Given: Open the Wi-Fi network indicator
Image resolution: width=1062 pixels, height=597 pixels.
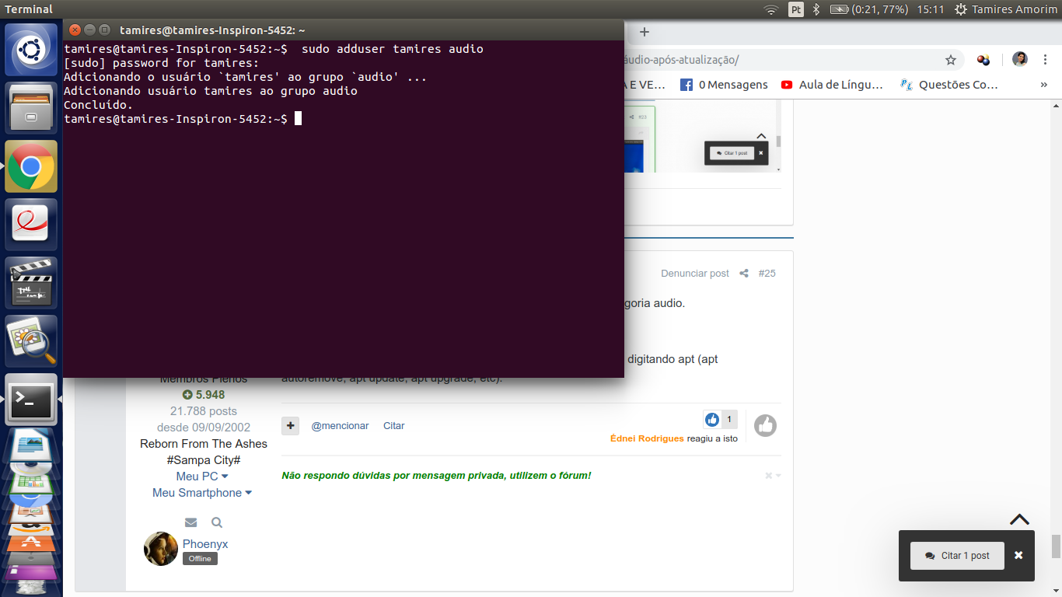Looking at the screenshot, I should (771, 9).
